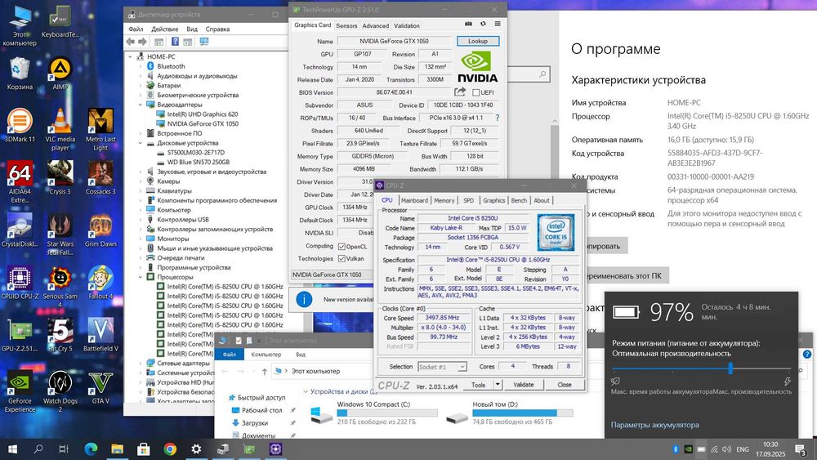Click the Close button in CPU-Z
The width and height of the screenshot is (817, 460).
[x=565, y=385]
